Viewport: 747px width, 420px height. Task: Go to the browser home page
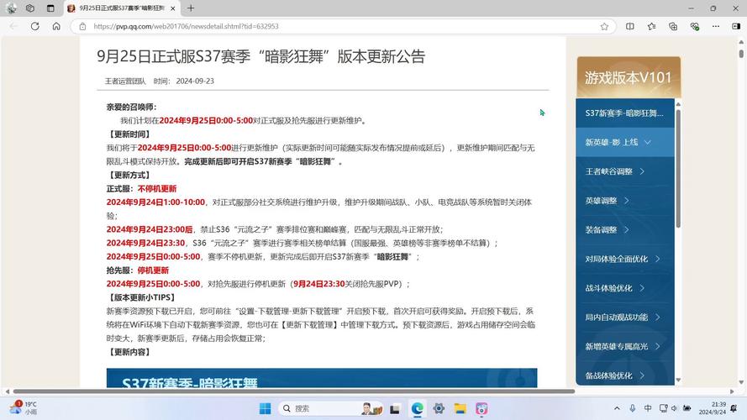pos(56,26)
